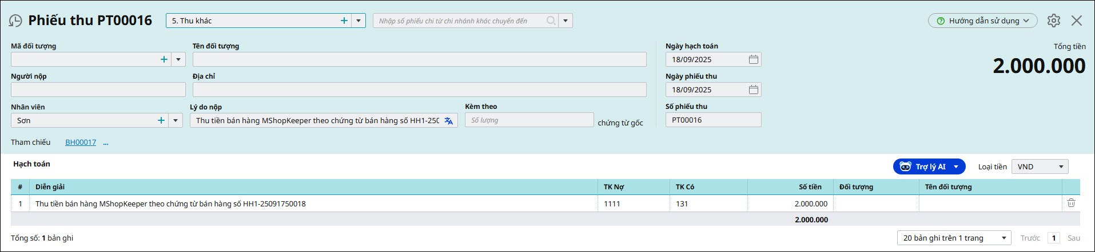Expand the Nhân viên dropdown arrow
Screen dimensions: 1095x252
[x=176, y=120]
